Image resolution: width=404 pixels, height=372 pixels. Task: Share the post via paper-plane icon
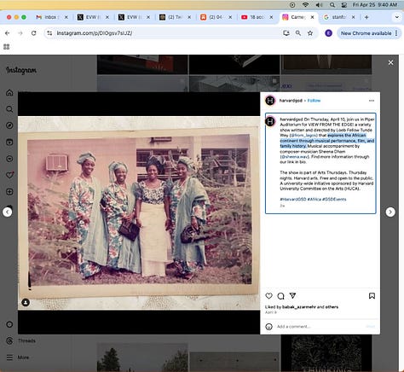point(292,296)
